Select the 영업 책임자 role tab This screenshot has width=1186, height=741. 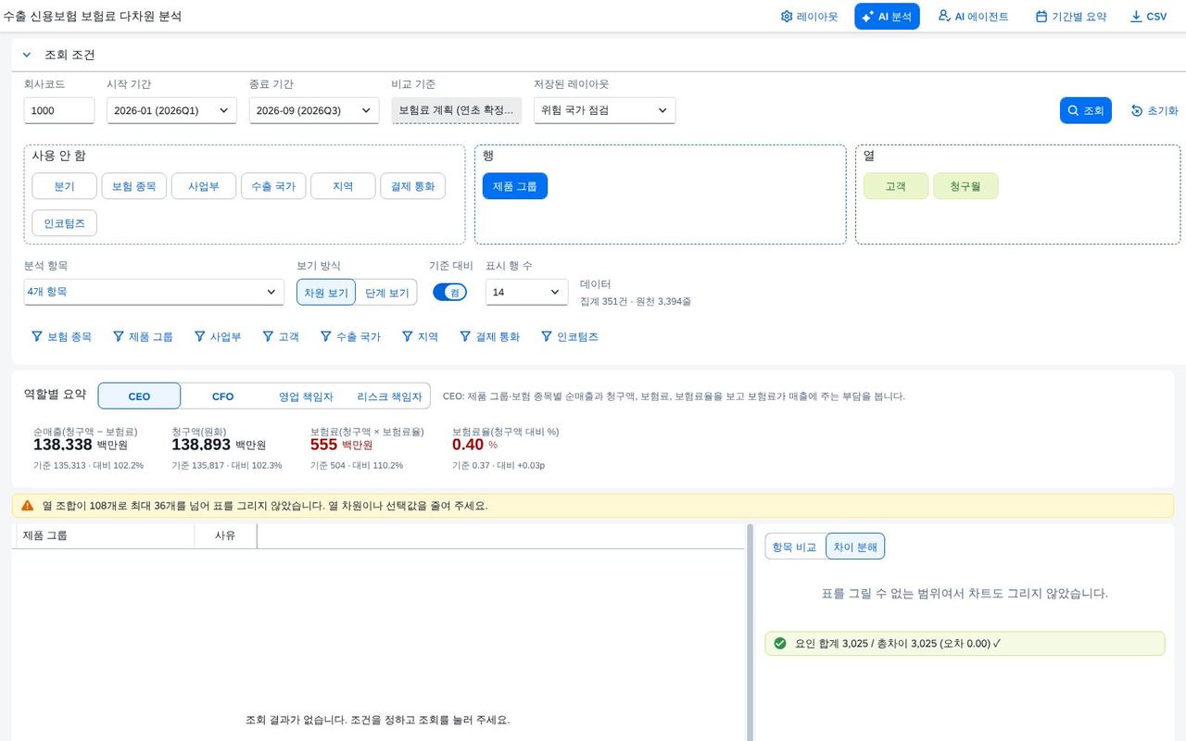click(306, 396)
